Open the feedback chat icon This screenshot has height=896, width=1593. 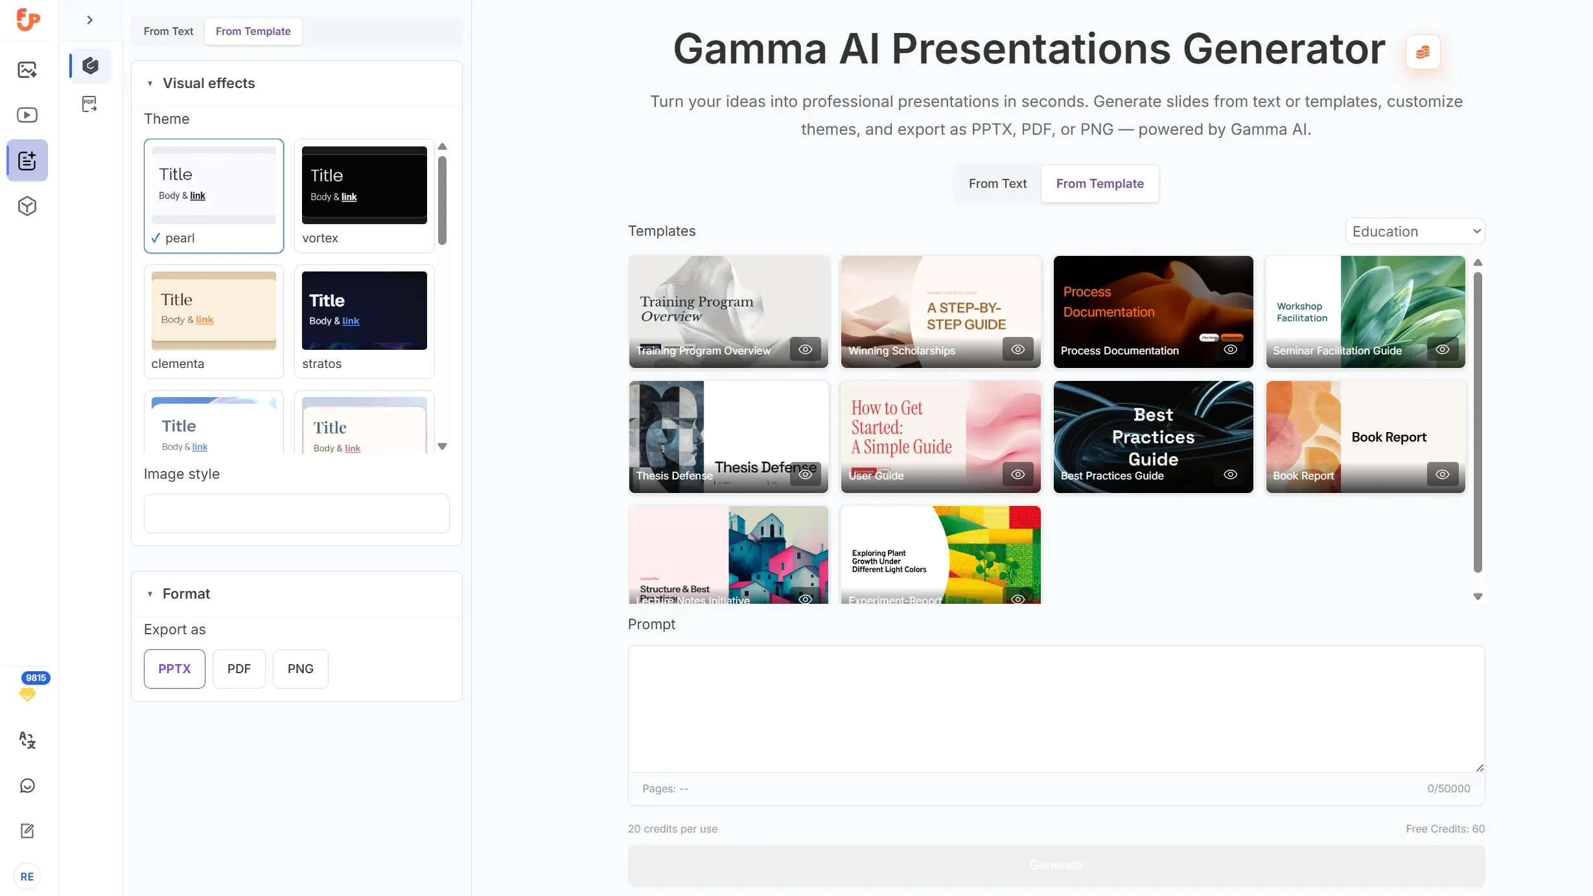(x=27, y=785)
